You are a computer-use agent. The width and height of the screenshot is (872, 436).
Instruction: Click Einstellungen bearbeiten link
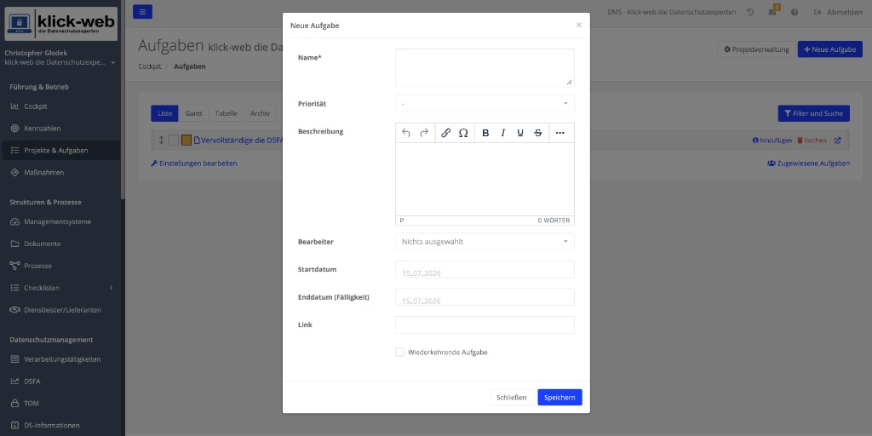(x=193, y=163)
